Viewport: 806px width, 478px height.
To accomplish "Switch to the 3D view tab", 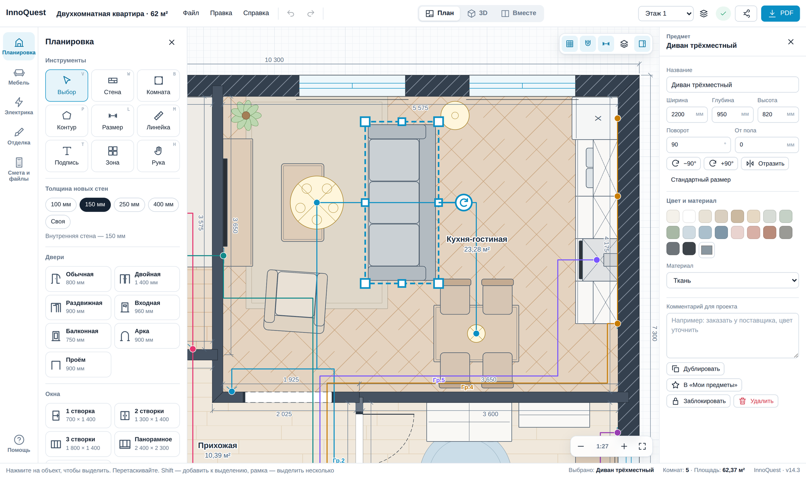I will [x=477, y=13].
